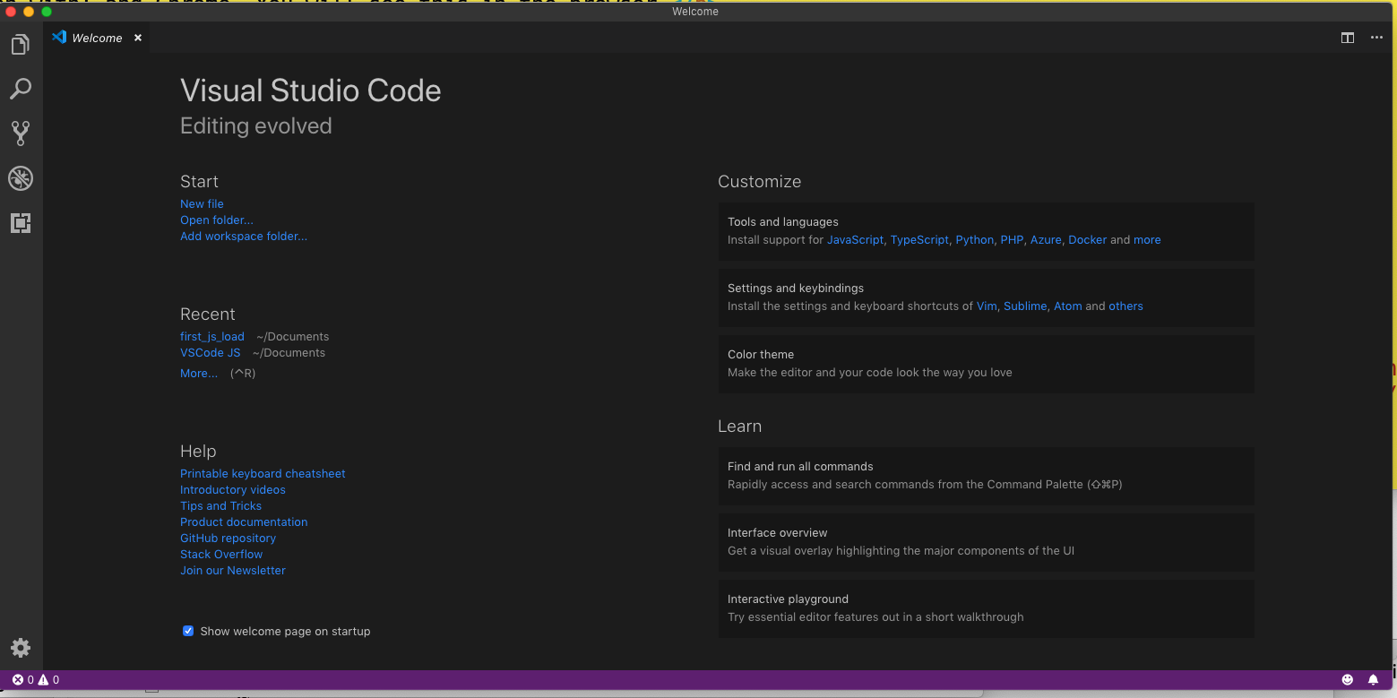Open the Extensions view icon
The image size is (1397, 698).
point(21,223)
